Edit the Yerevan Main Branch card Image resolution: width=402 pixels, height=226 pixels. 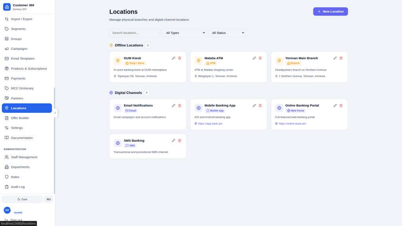(x=335, y=58)
